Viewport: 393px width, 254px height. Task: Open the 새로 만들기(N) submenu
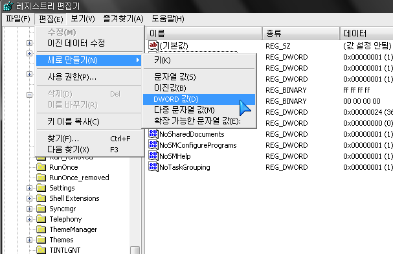89,60
